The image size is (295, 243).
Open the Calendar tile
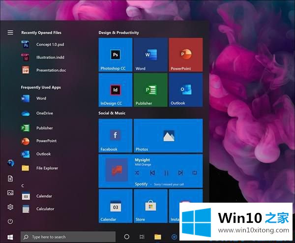coord(116,206)
